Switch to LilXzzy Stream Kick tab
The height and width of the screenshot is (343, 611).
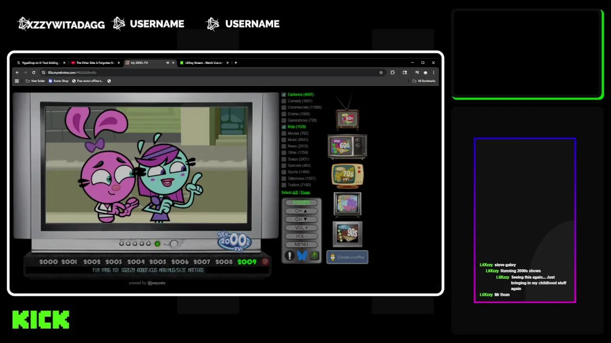click(x=204, y=62)
